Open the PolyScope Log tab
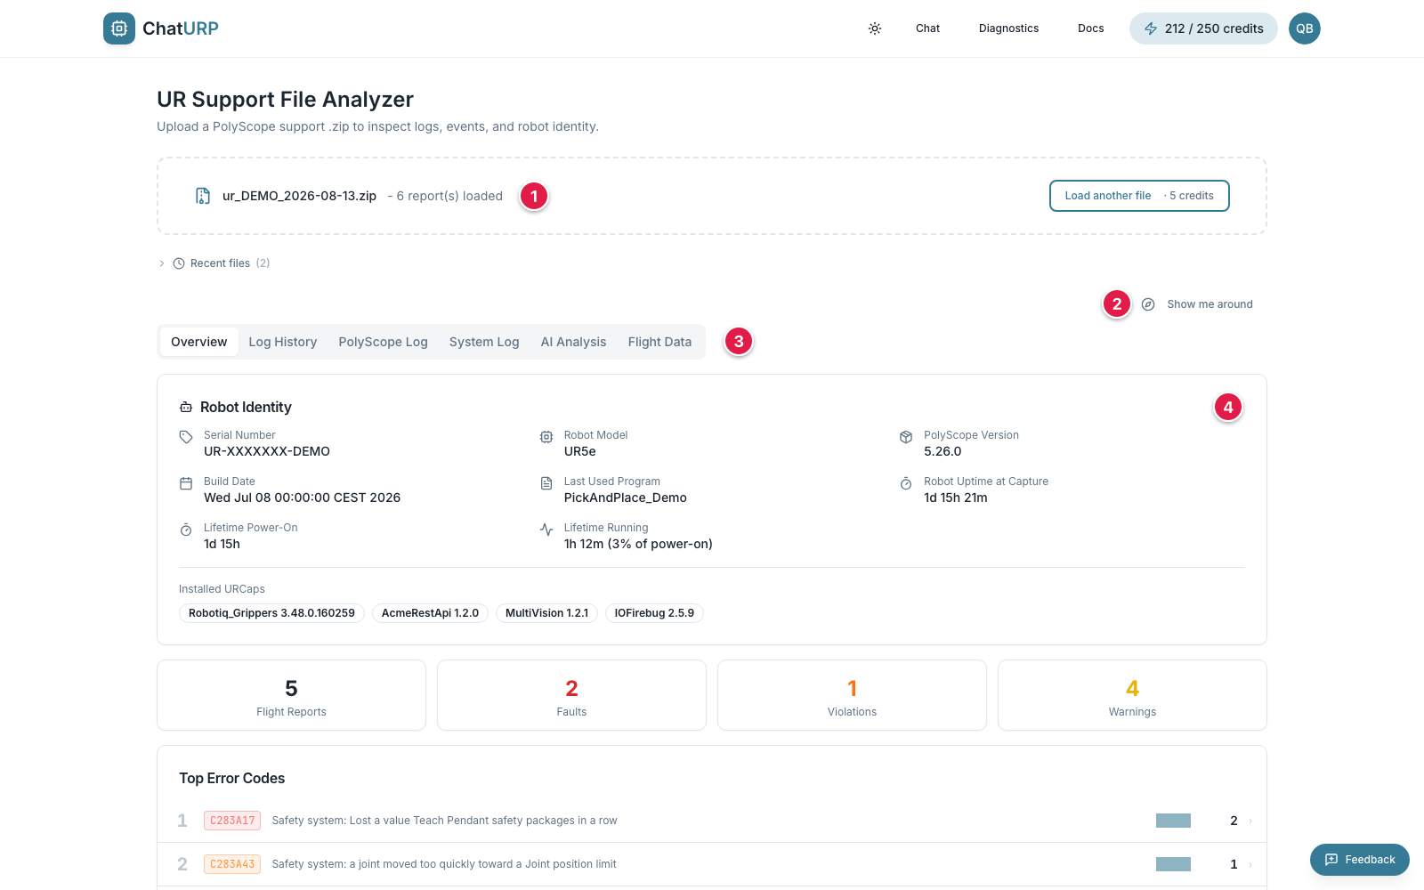Viewport: 1424px width, 890px height. click(x=383, y=342)
